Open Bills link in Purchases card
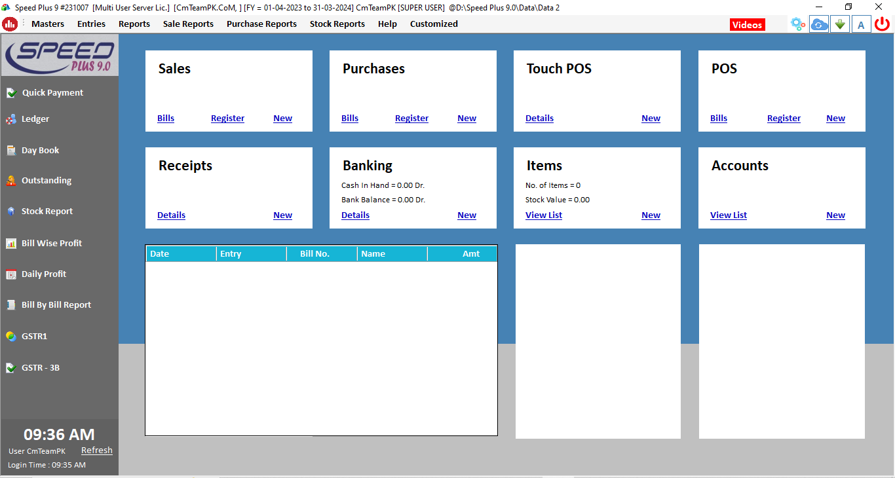Image resolution: width=895 pixels, height=478 pixels. [x=350, y=119]
